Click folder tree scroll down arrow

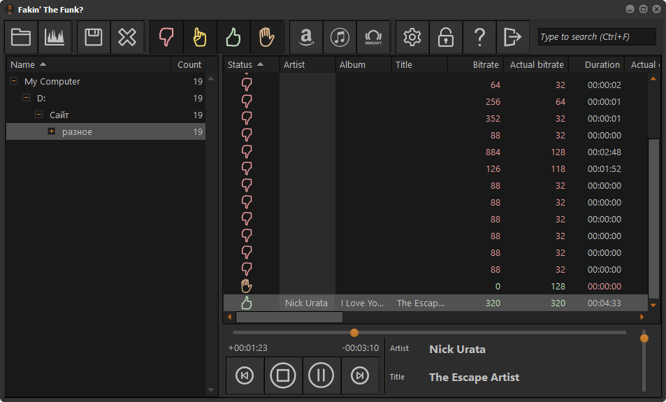tap(211, 389)
